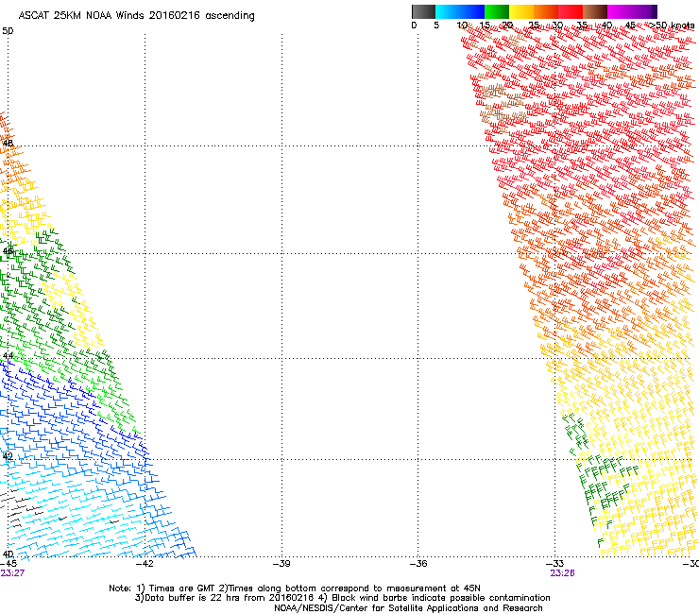
Task: Click 'NOAA/NESDIS/Center for Satellite Applications and Research' credit
Action: click(408, 608)
